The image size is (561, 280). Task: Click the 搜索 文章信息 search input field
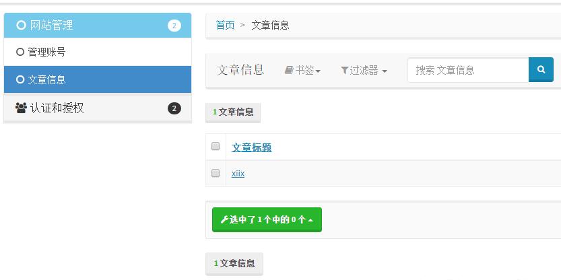(x=468, y=70)
